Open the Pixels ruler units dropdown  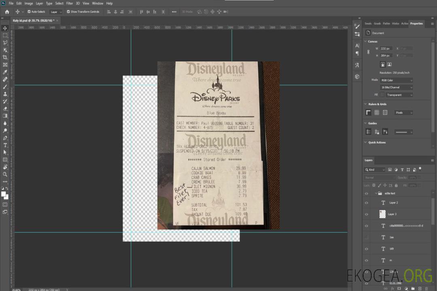pyautogui.click(x=404, y=113)
